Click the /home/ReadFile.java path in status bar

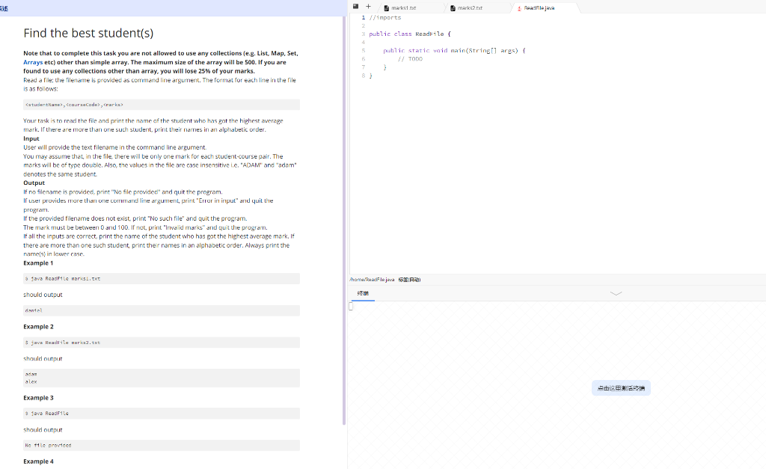pos(372,280)
